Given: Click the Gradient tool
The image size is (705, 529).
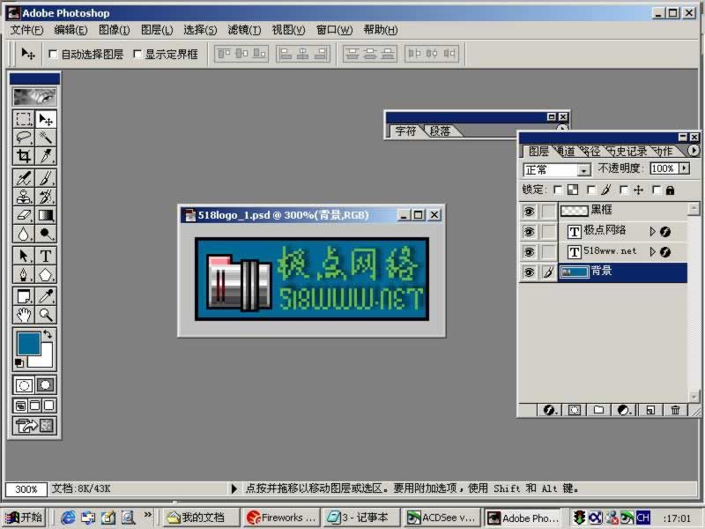Looking at the screenshot, I should coord(46,215).
